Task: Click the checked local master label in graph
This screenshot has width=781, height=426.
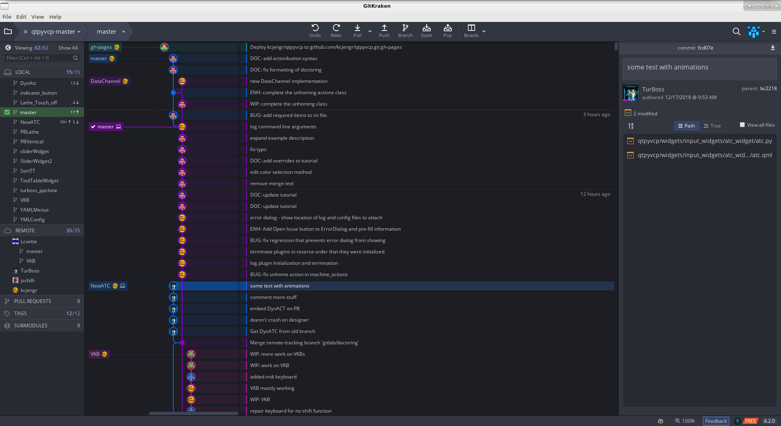Action: 106,127
